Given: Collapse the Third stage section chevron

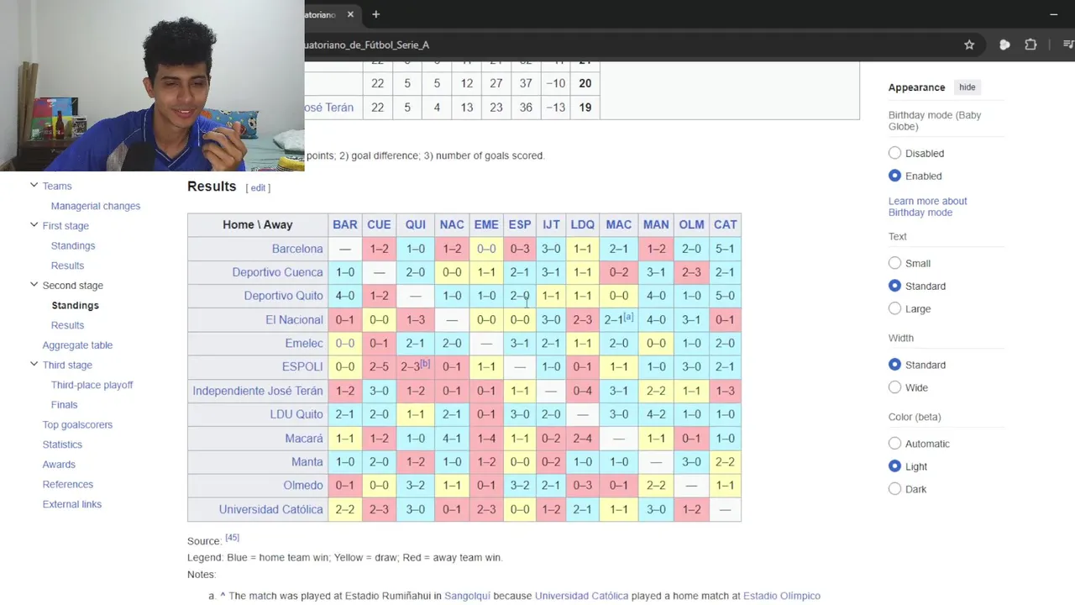Looking at the screenshot, I should point(34,365).
